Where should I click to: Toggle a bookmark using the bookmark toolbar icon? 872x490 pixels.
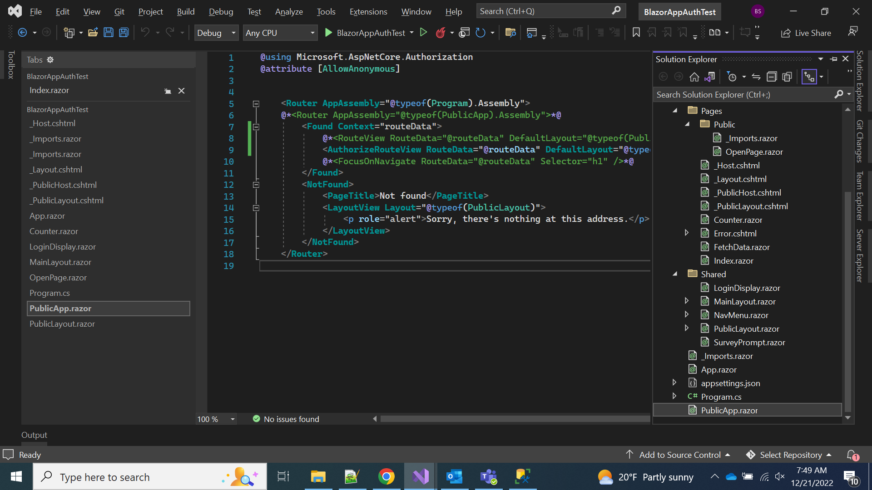636,32
